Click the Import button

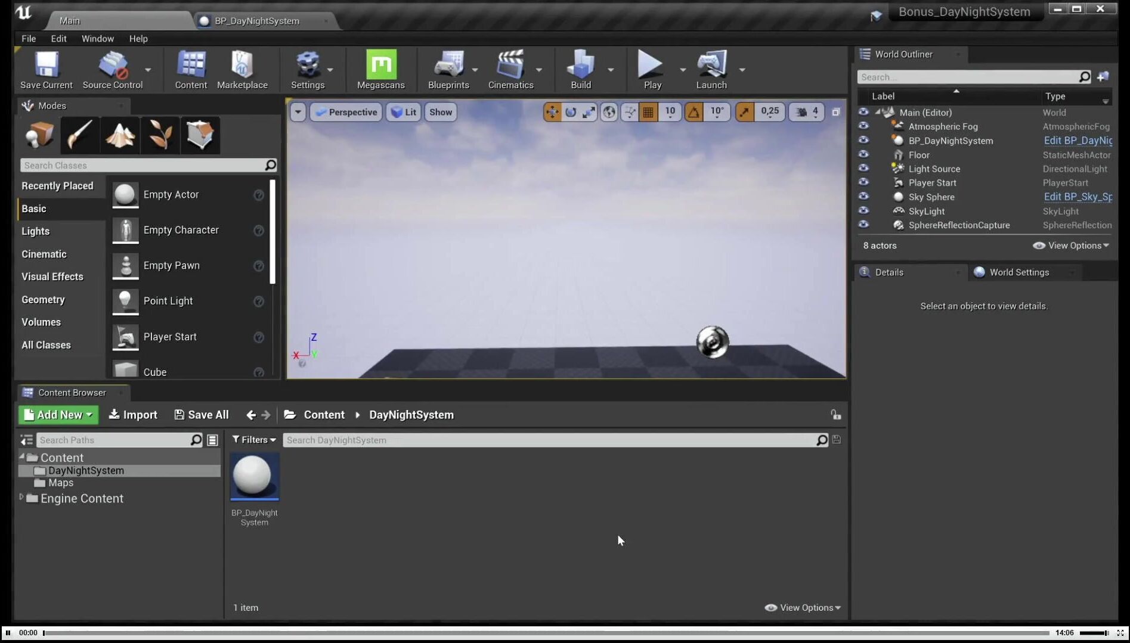133,415
